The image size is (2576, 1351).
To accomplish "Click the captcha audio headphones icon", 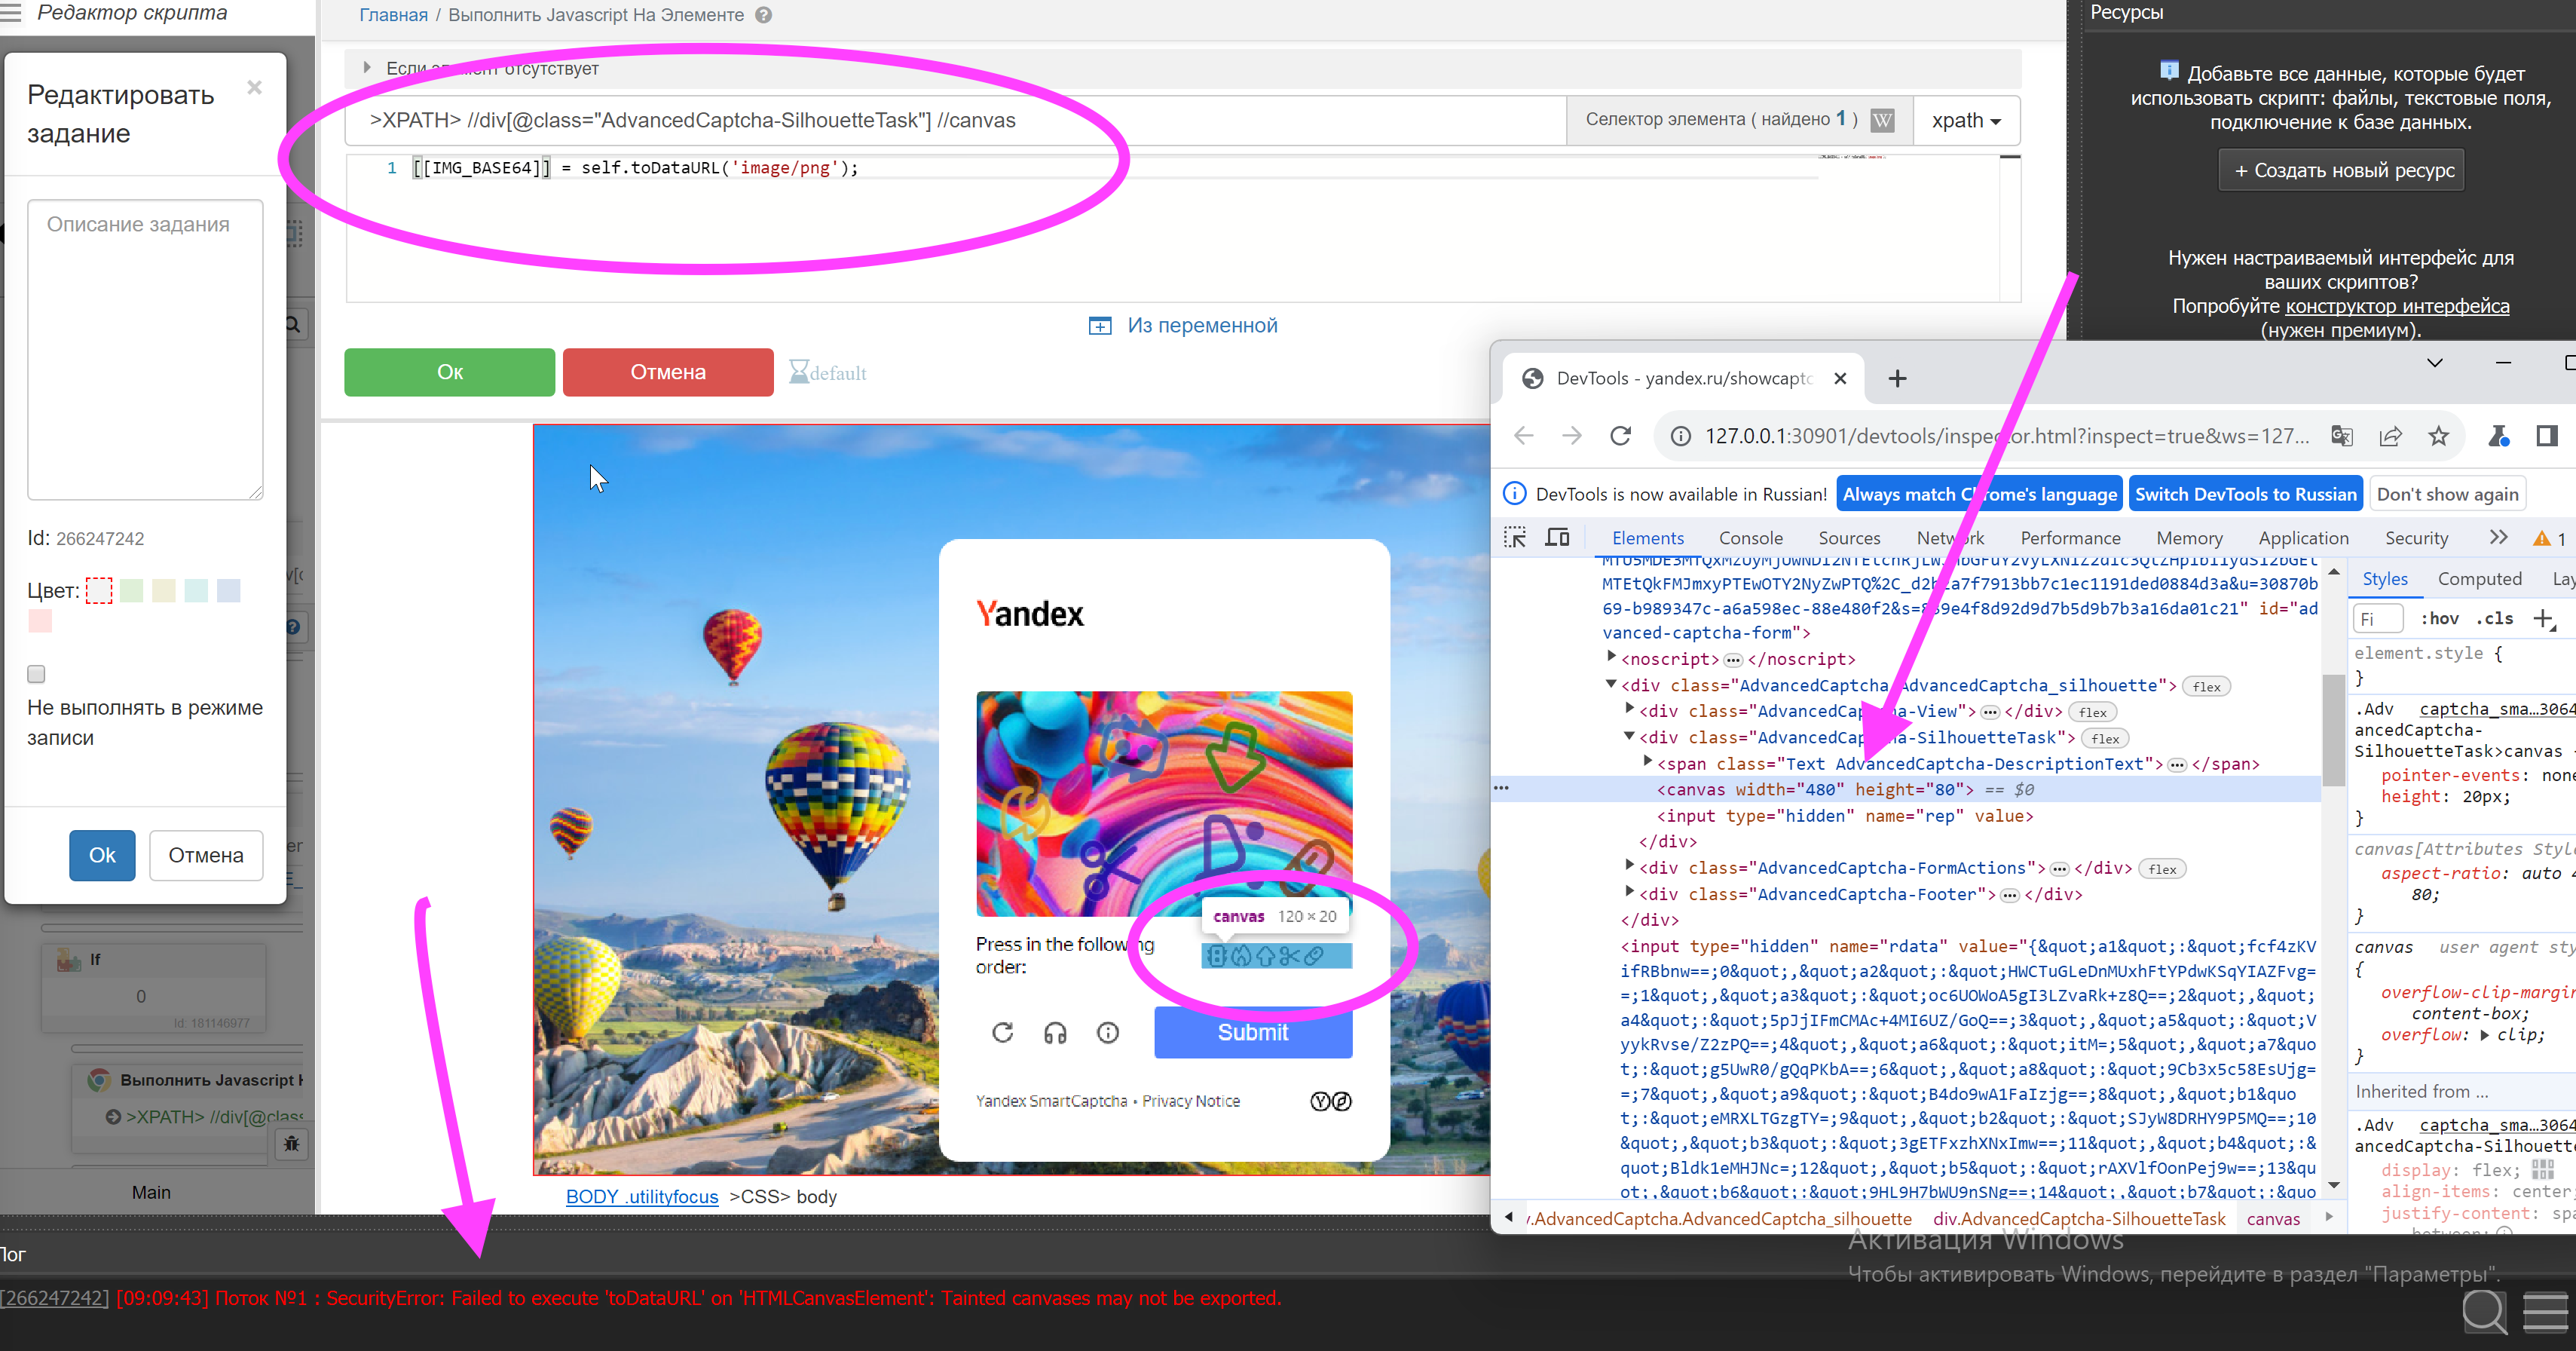I will coord(1055,1032).
